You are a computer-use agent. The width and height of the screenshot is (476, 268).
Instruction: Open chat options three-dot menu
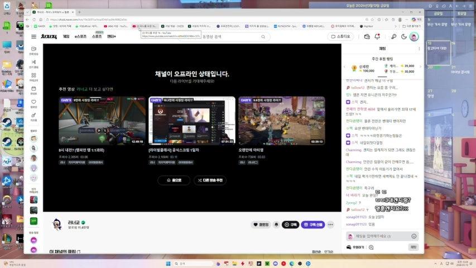[x=419, y=49]
